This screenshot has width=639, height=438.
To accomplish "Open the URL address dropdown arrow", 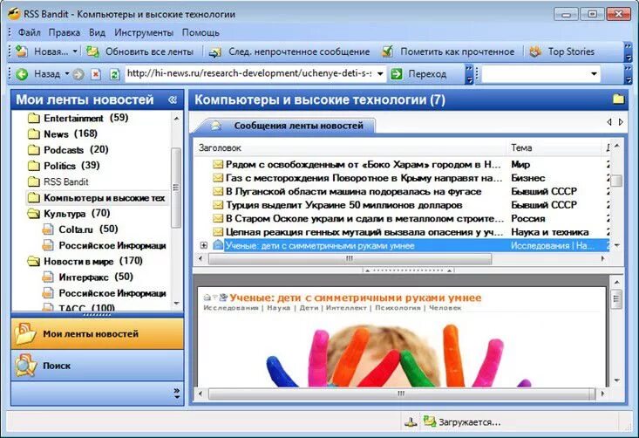I will click(380, 74).
